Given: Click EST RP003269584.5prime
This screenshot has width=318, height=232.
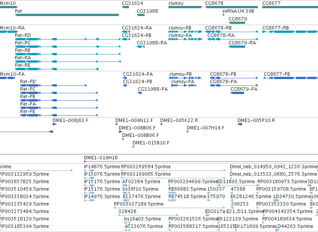Looking at the screenshot, I should (173, 171).
